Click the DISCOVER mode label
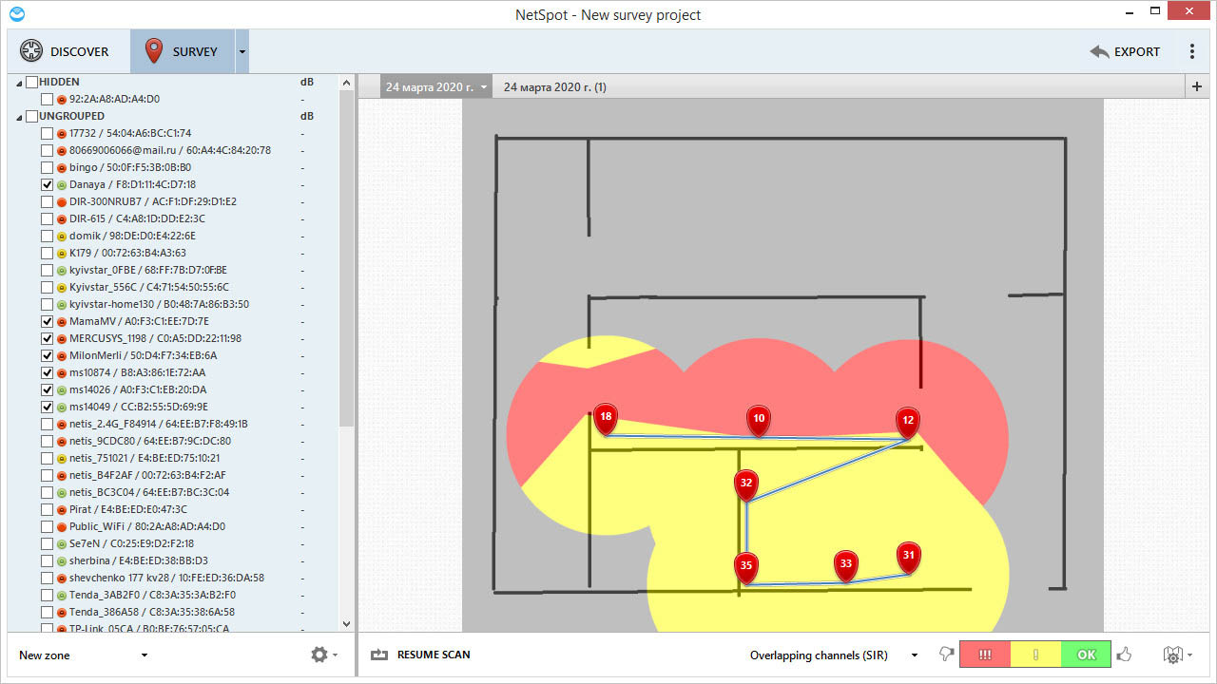The height and width of the screenshot is (684, 1217). click(x=80, y=51)
